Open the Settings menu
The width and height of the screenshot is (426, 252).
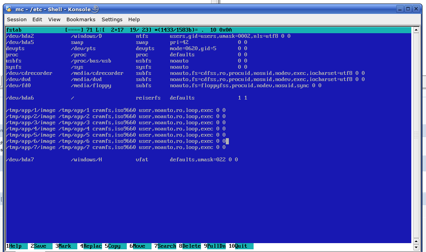(x=112, y=20)
